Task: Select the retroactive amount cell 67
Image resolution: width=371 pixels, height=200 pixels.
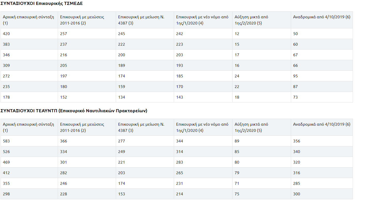Action: click(x=295, y=55)
